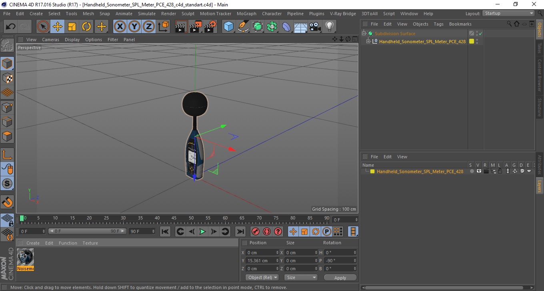This screenshot has width=544, height=291.
Task: Go to start of animation
Action: [x=165, y=231]
